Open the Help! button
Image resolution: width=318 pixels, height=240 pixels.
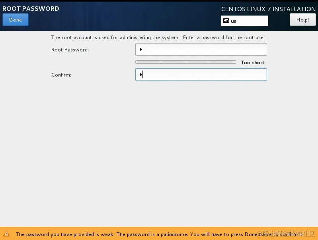pyautogui.click(x=302, y=20)
